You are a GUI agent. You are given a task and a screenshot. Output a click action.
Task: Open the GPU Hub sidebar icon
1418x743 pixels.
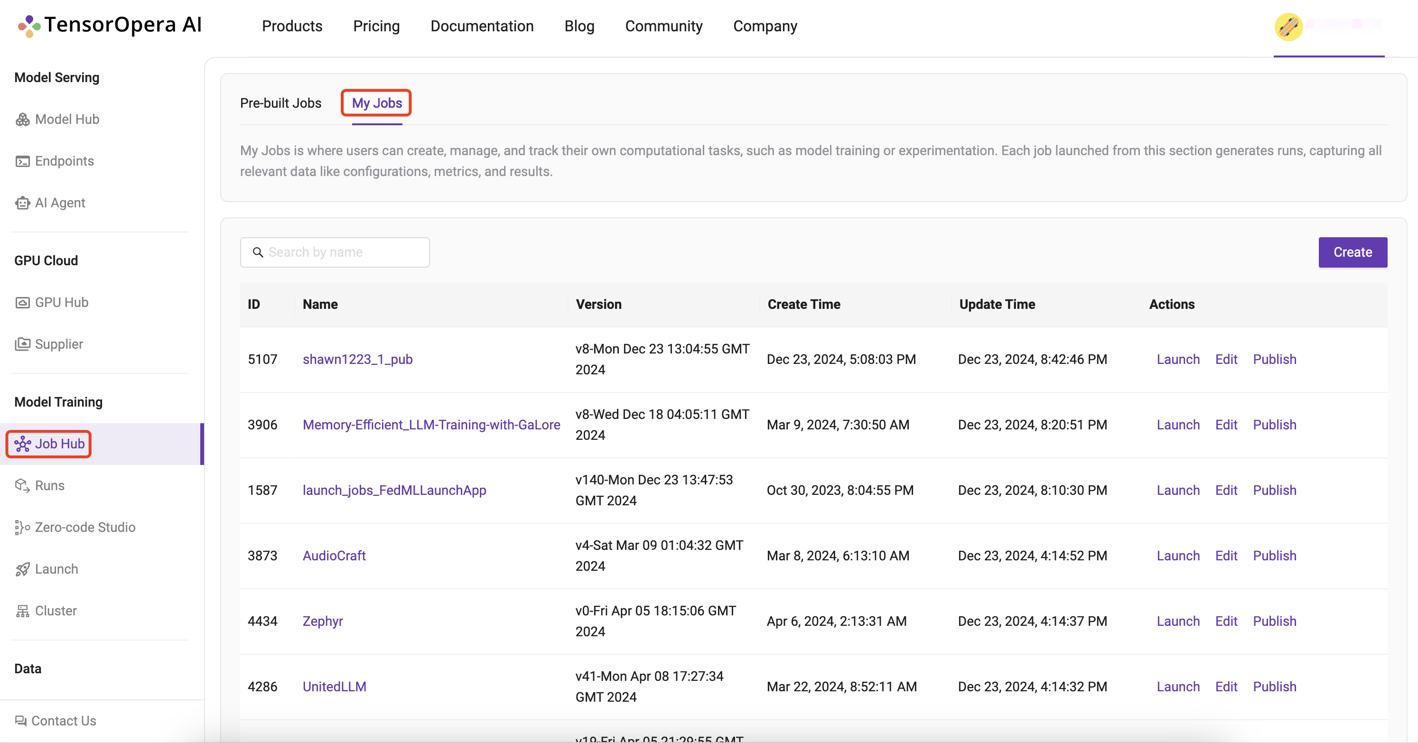23,303
